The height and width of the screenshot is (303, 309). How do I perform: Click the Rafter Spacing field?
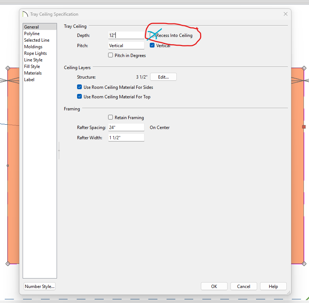pos(126,128)
